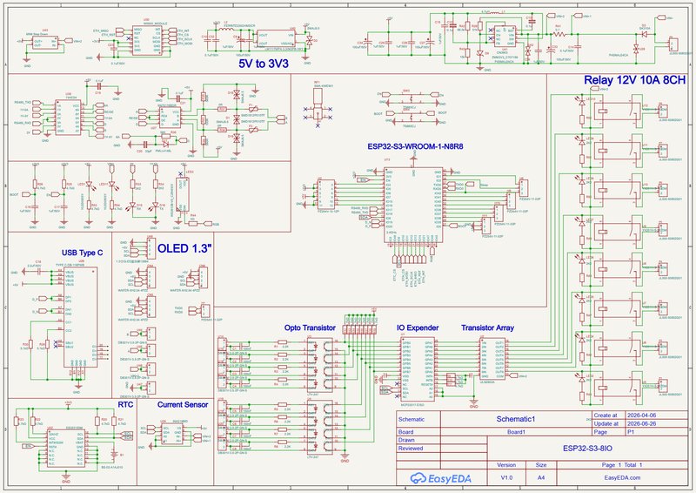This screenshot has height=493, width=696.
Task: Select the 'Update at' label
Action: point(606,423)
